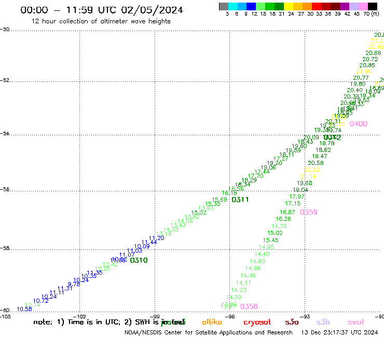
Task: Select the 0310 pass time marker
Action: coord(139,260)
